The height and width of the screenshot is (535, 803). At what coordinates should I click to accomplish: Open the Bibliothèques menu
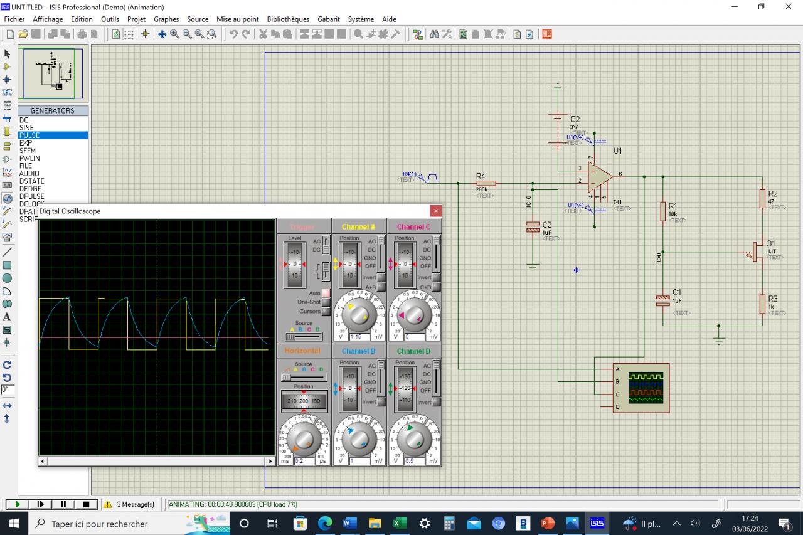(288, 19)
